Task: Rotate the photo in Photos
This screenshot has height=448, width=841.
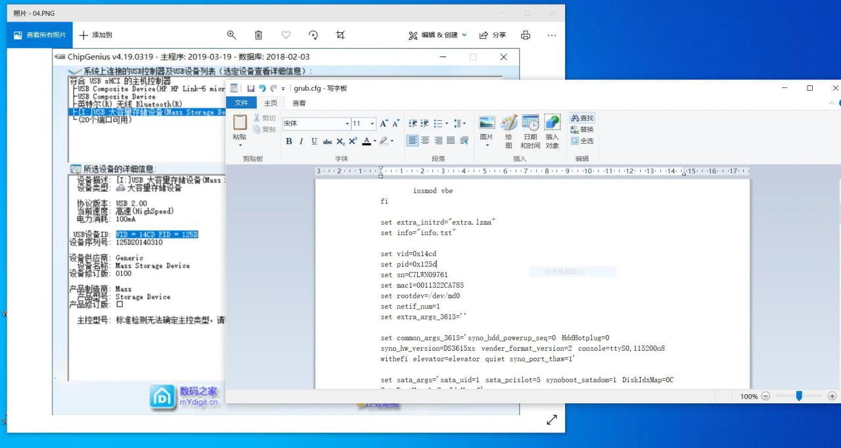Action: [x=313, y=35]
